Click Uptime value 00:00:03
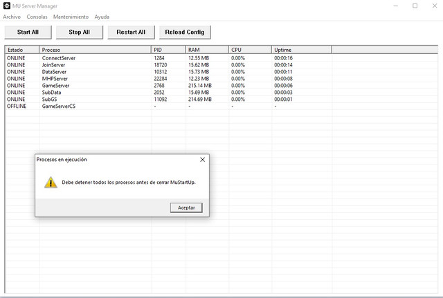This screenshot has height=298, width=443. [x=283, y=93]
